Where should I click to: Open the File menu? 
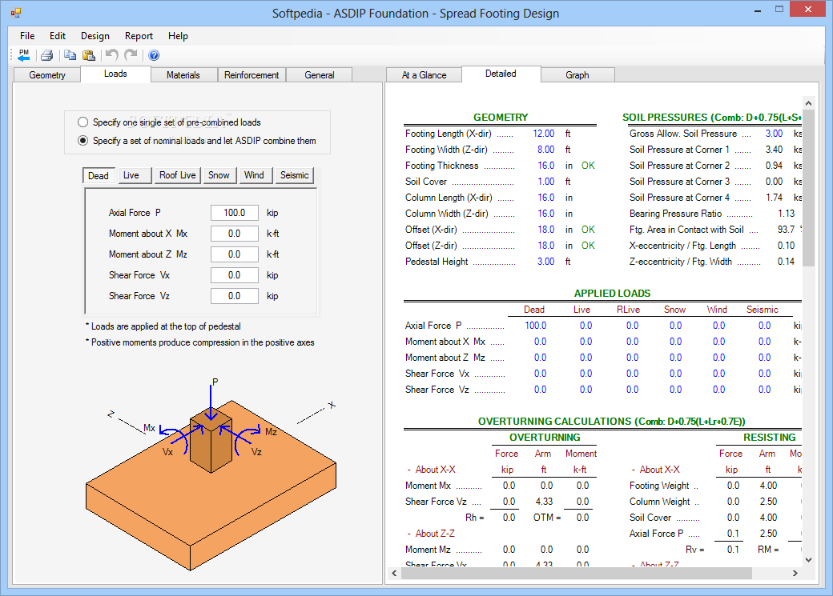click(x=27, y=36)
